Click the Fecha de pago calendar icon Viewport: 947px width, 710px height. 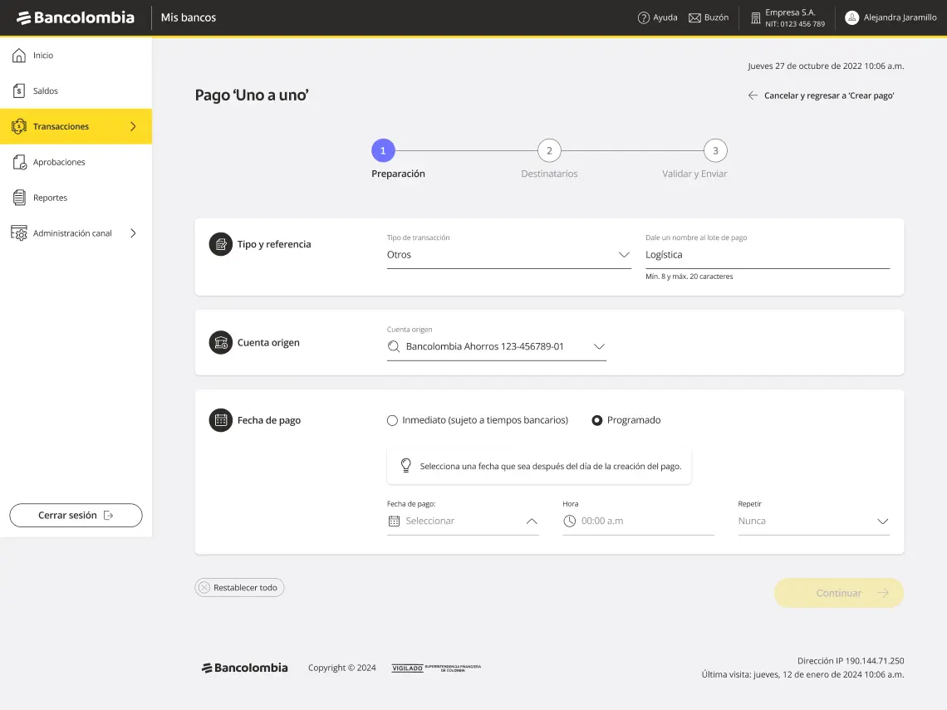[x=220, y=420]
